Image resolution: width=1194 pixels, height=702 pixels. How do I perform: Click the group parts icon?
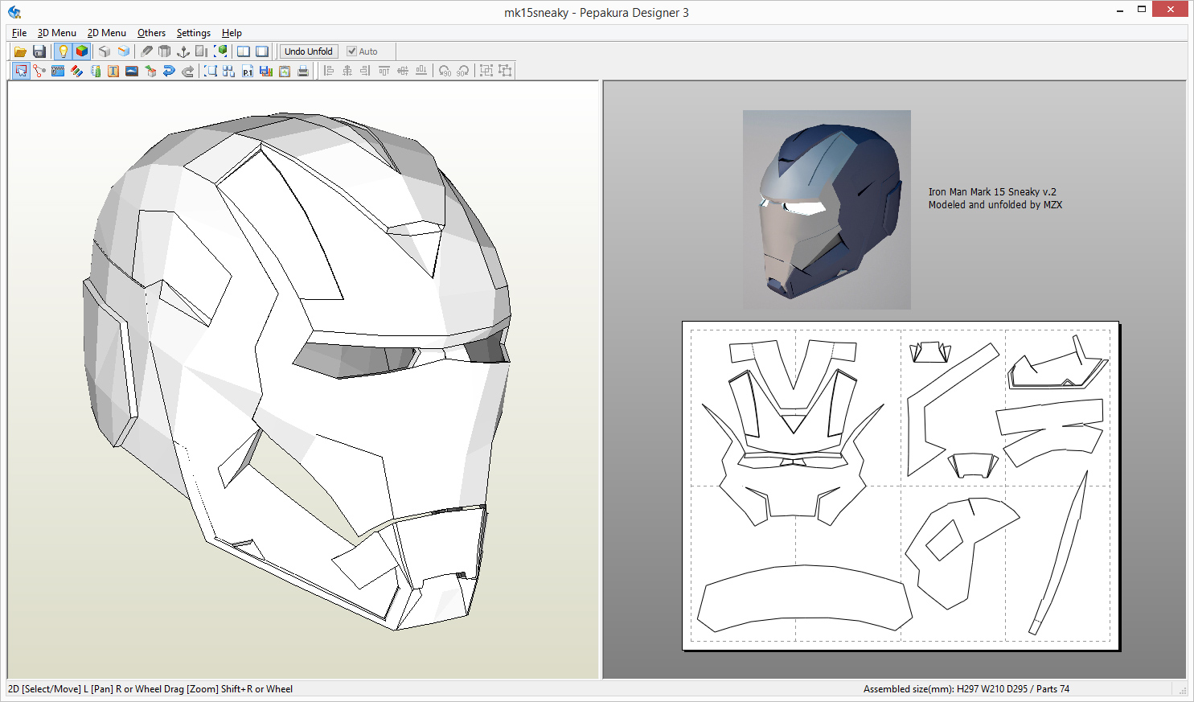click(x=486, y=71)
